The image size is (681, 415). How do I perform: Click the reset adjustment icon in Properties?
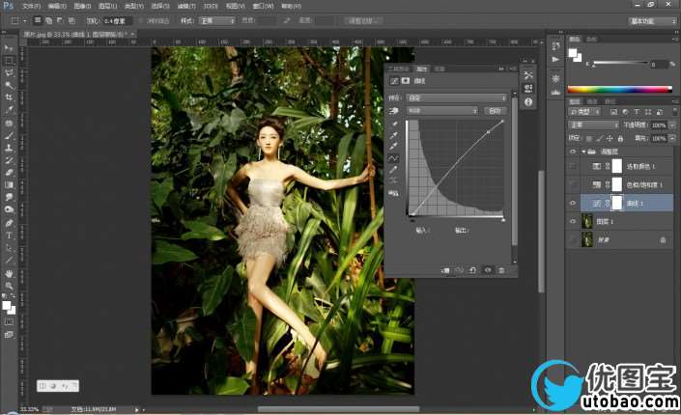click(x=472, y=270)
